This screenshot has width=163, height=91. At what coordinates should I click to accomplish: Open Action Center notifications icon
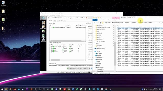click(160, 89)
